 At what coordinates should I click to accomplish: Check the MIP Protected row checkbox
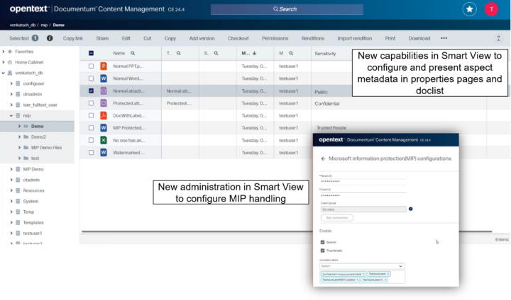(91, 128)
